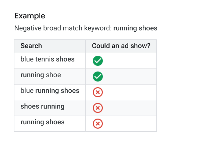
Task: Click the 'shoes running' table entry
Action: (43, 107)
